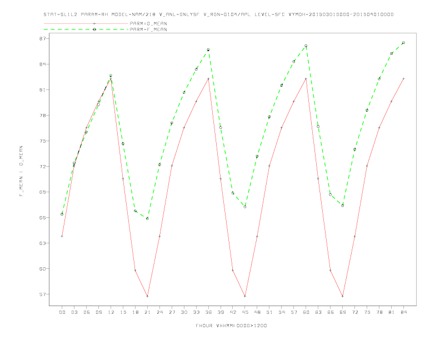The image size is (440, 340).
Task: Click the red O_MEAN marker at hour 00
Action: tap(62, 236)
